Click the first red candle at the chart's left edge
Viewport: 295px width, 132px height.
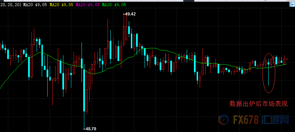pyautogui.click(x=0, y=46)
